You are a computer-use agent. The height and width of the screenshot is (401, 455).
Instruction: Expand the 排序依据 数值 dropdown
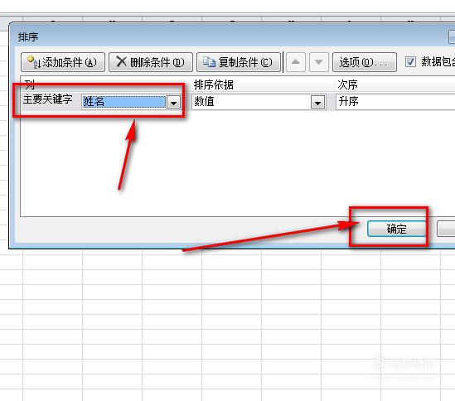click(x=317, y=102)
